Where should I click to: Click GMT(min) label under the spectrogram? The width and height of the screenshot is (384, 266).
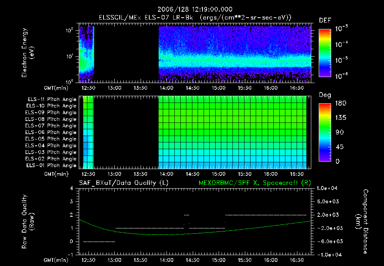(x=56, y=88)
